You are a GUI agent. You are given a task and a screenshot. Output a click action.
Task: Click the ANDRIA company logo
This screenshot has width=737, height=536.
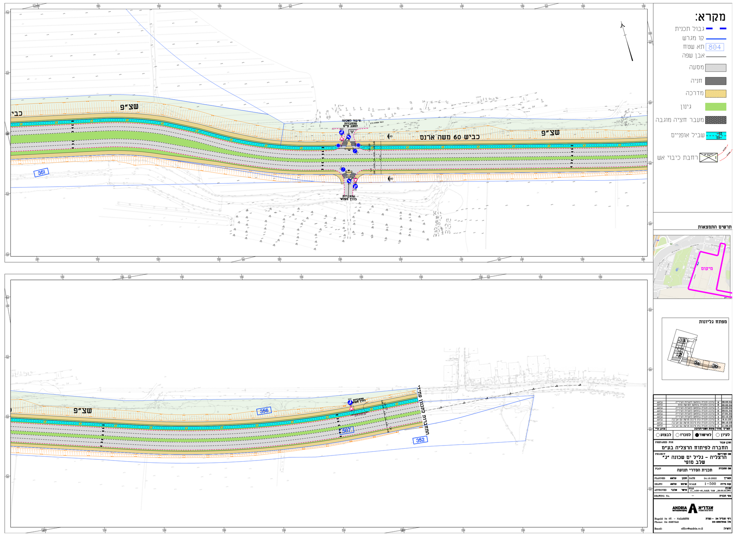(x=692, y=508)
